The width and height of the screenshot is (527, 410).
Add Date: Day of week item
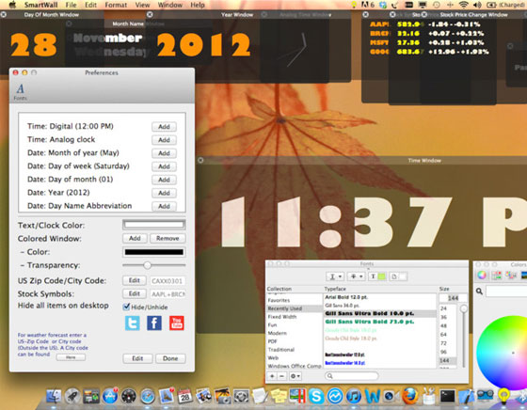coord(164,166)
